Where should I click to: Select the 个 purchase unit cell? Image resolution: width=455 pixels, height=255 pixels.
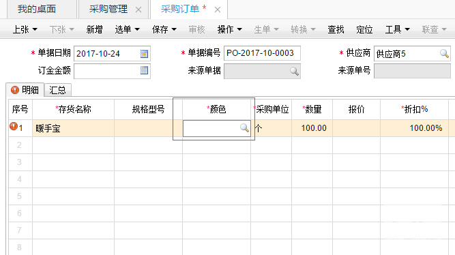(271, 128)
